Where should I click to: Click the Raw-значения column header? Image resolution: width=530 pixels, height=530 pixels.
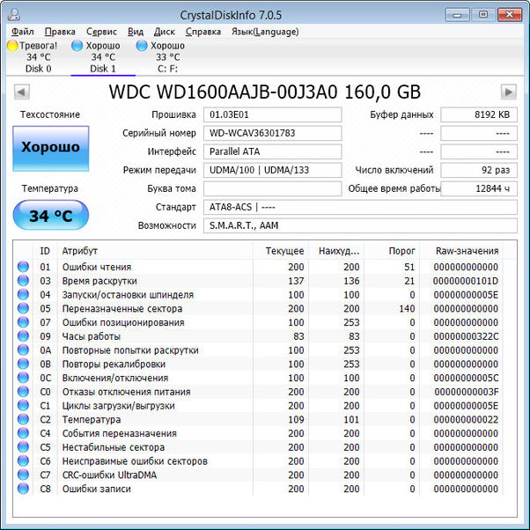[461, 251]
